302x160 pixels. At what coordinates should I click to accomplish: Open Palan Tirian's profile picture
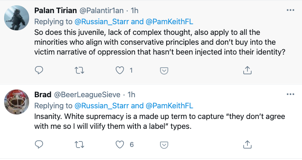pos(16,18)
